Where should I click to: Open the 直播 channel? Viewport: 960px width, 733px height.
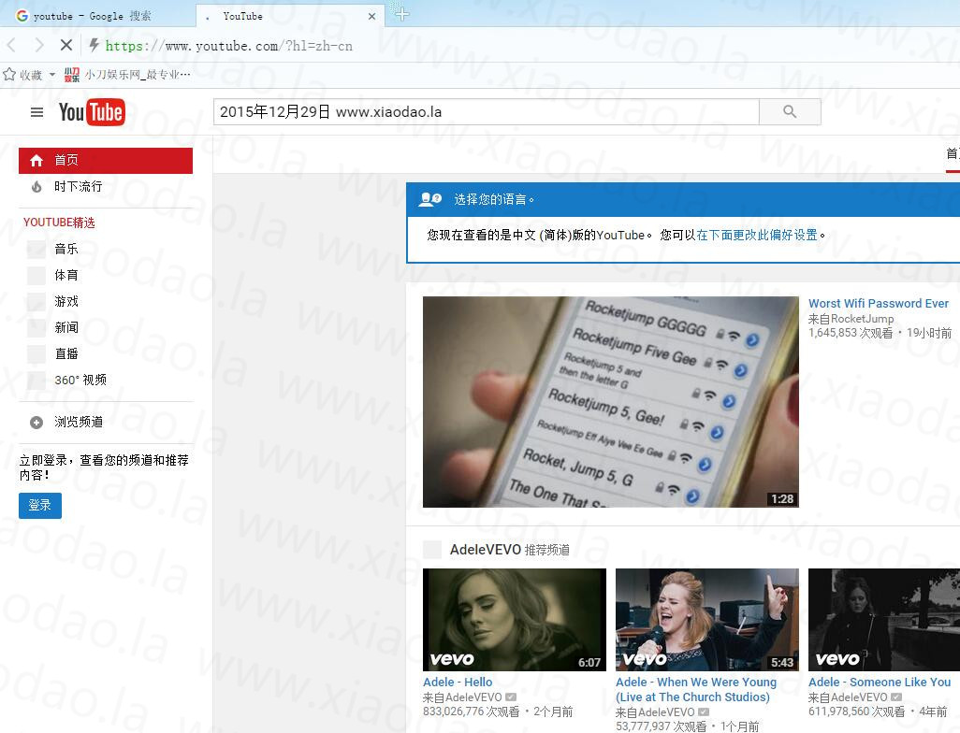tap(66, 353)
